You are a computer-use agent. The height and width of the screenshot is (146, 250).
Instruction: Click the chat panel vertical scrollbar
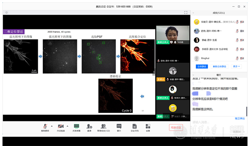pos(247,111)
